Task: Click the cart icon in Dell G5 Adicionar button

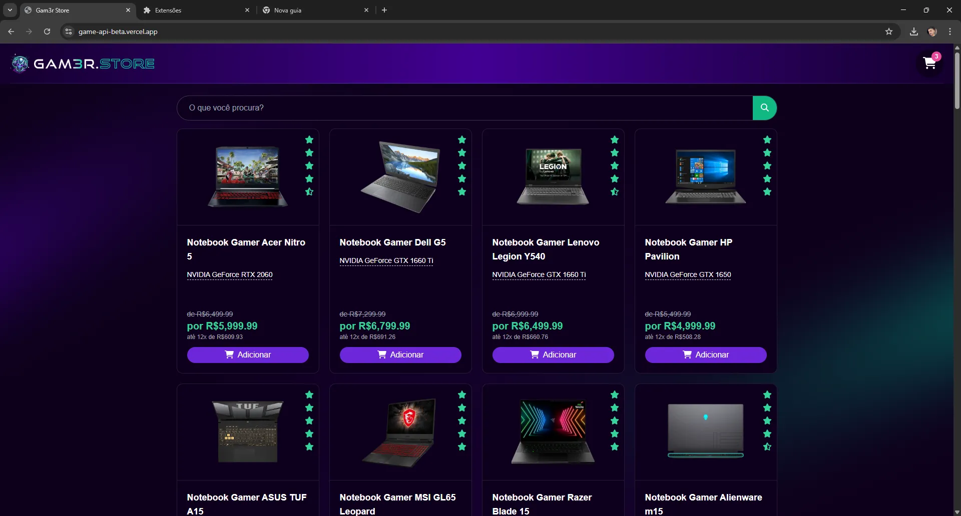Action: (x=382, y=354)
